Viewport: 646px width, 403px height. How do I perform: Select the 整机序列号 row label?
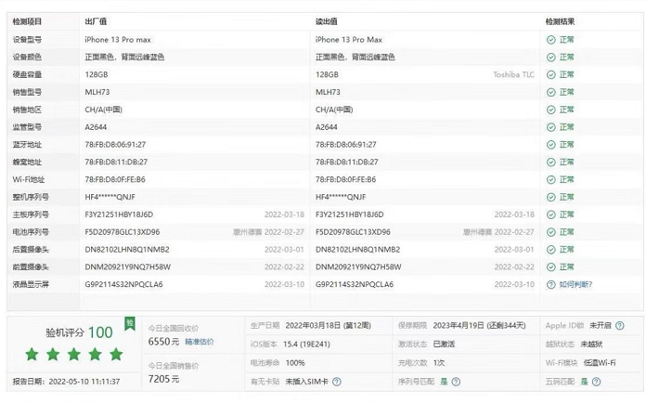click(x=31, y=198)
